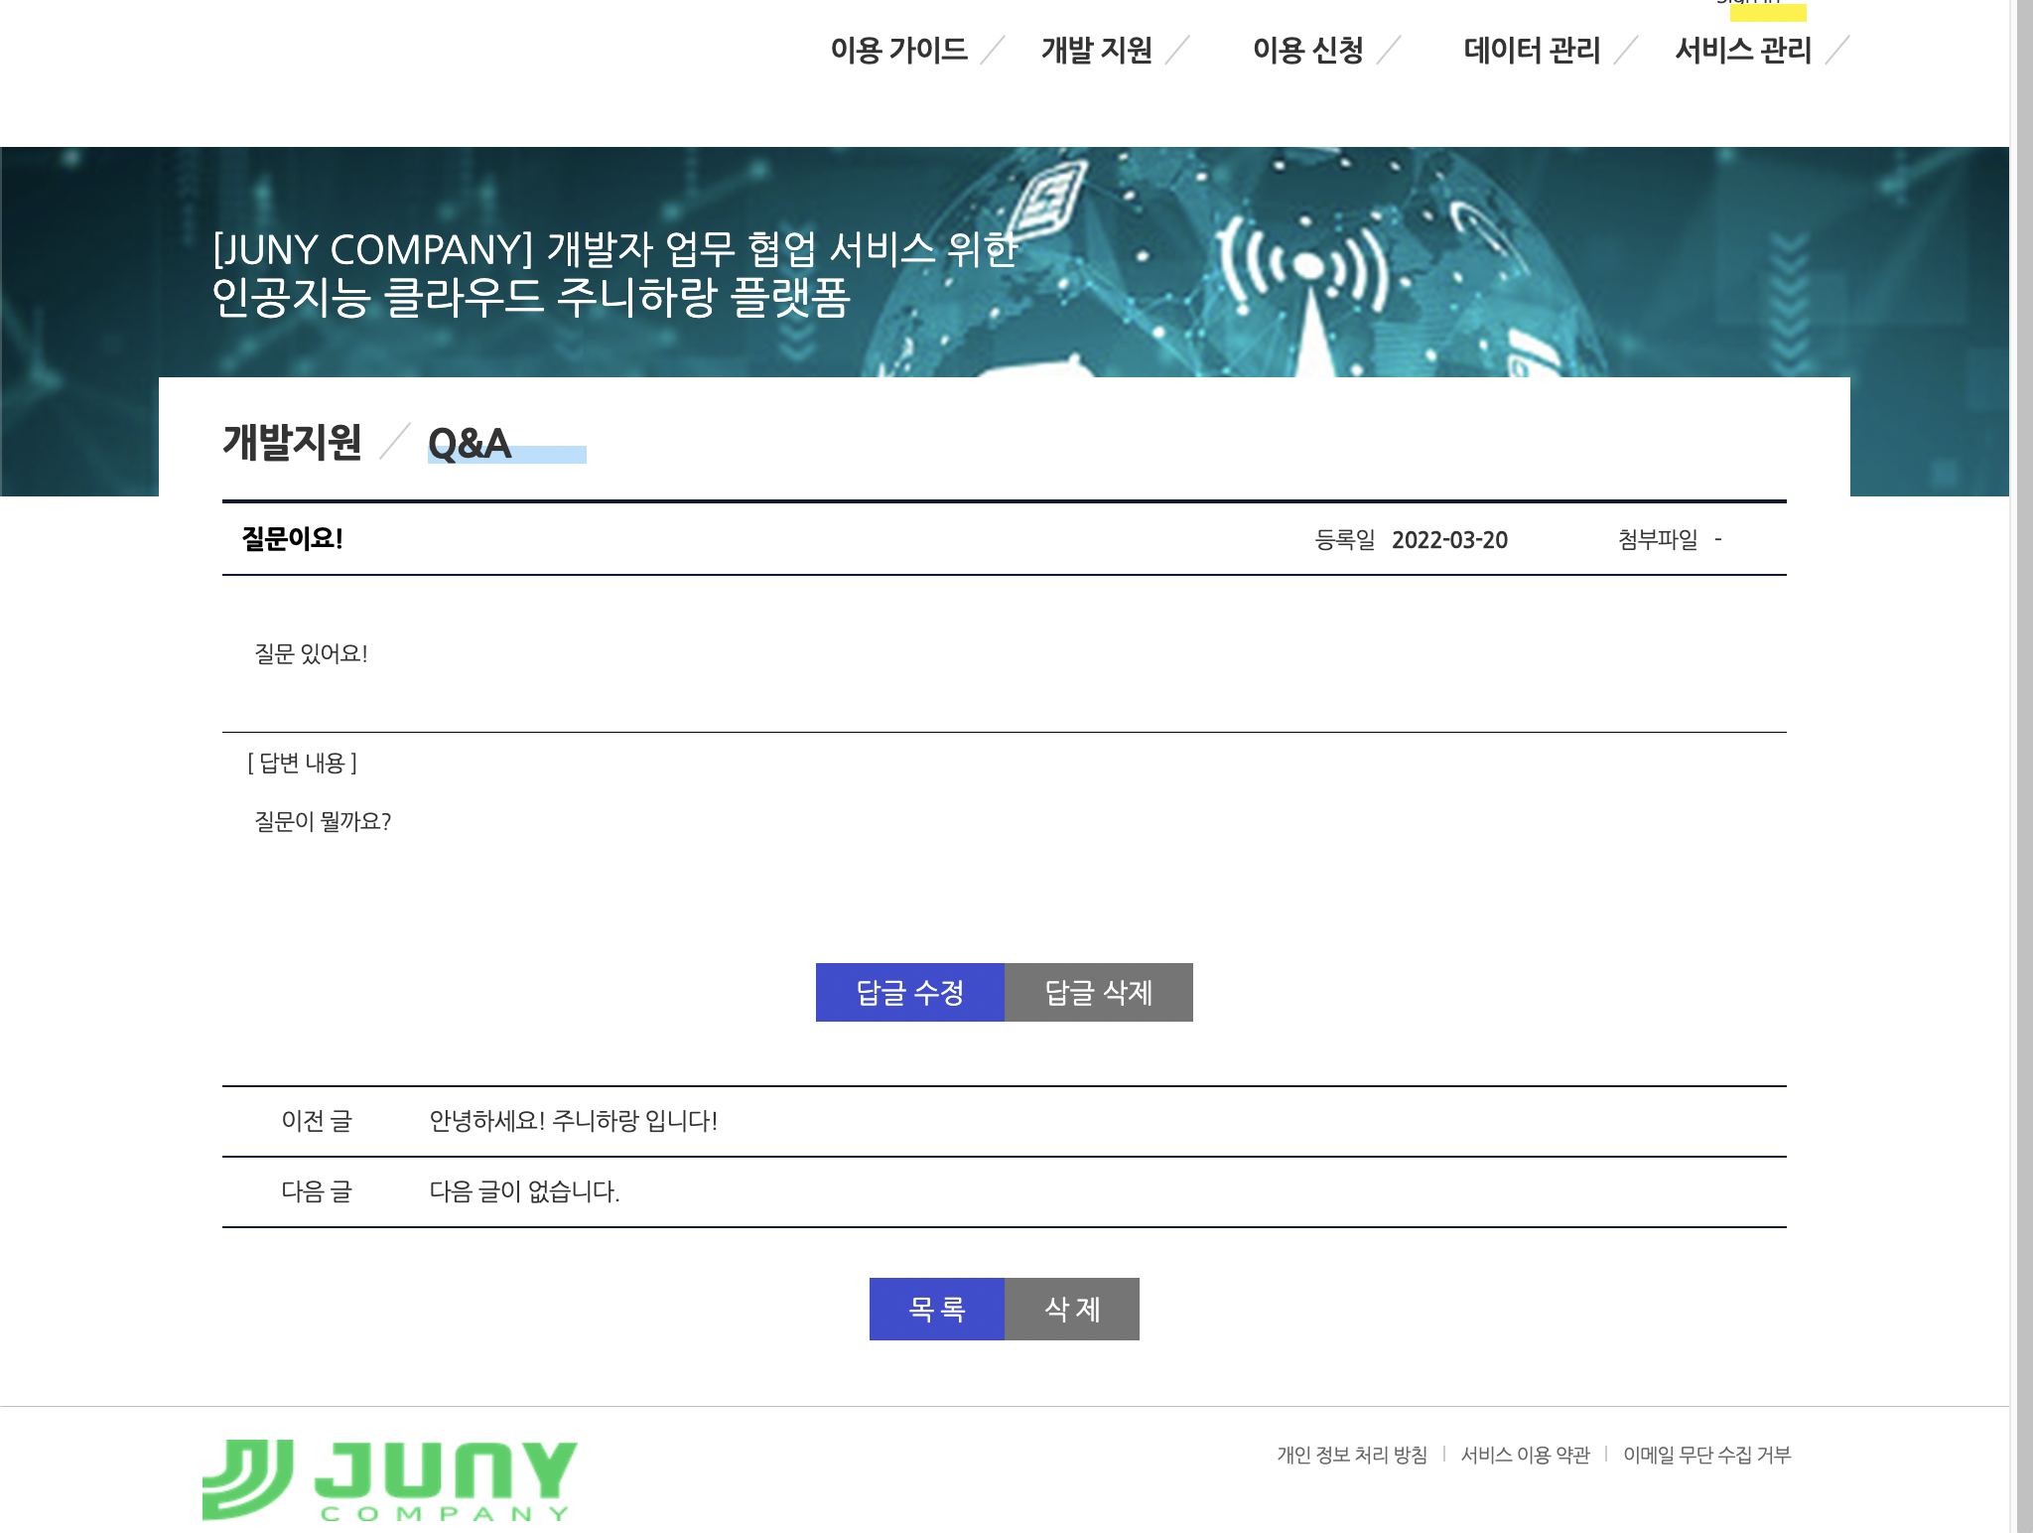Click the JUNY Company footer logo

(389, 1479)
